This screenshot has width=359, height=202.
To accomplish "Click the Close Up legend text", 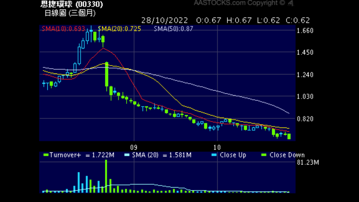I will (233, 155).
